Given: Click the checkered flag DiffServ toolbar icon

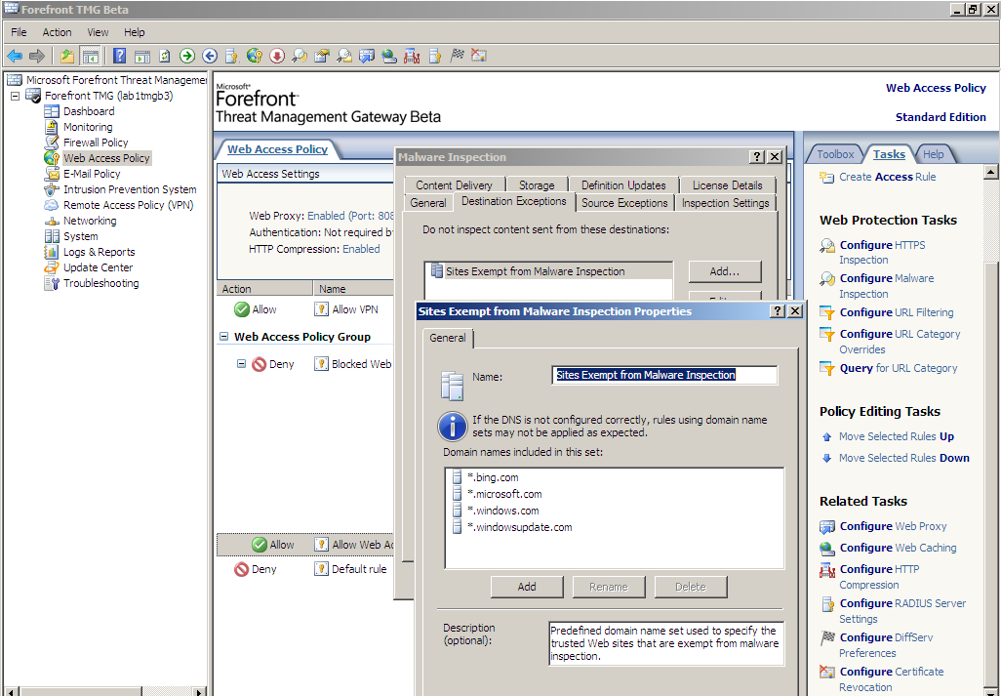Looking at the screenshot, I should click(457, 57).
